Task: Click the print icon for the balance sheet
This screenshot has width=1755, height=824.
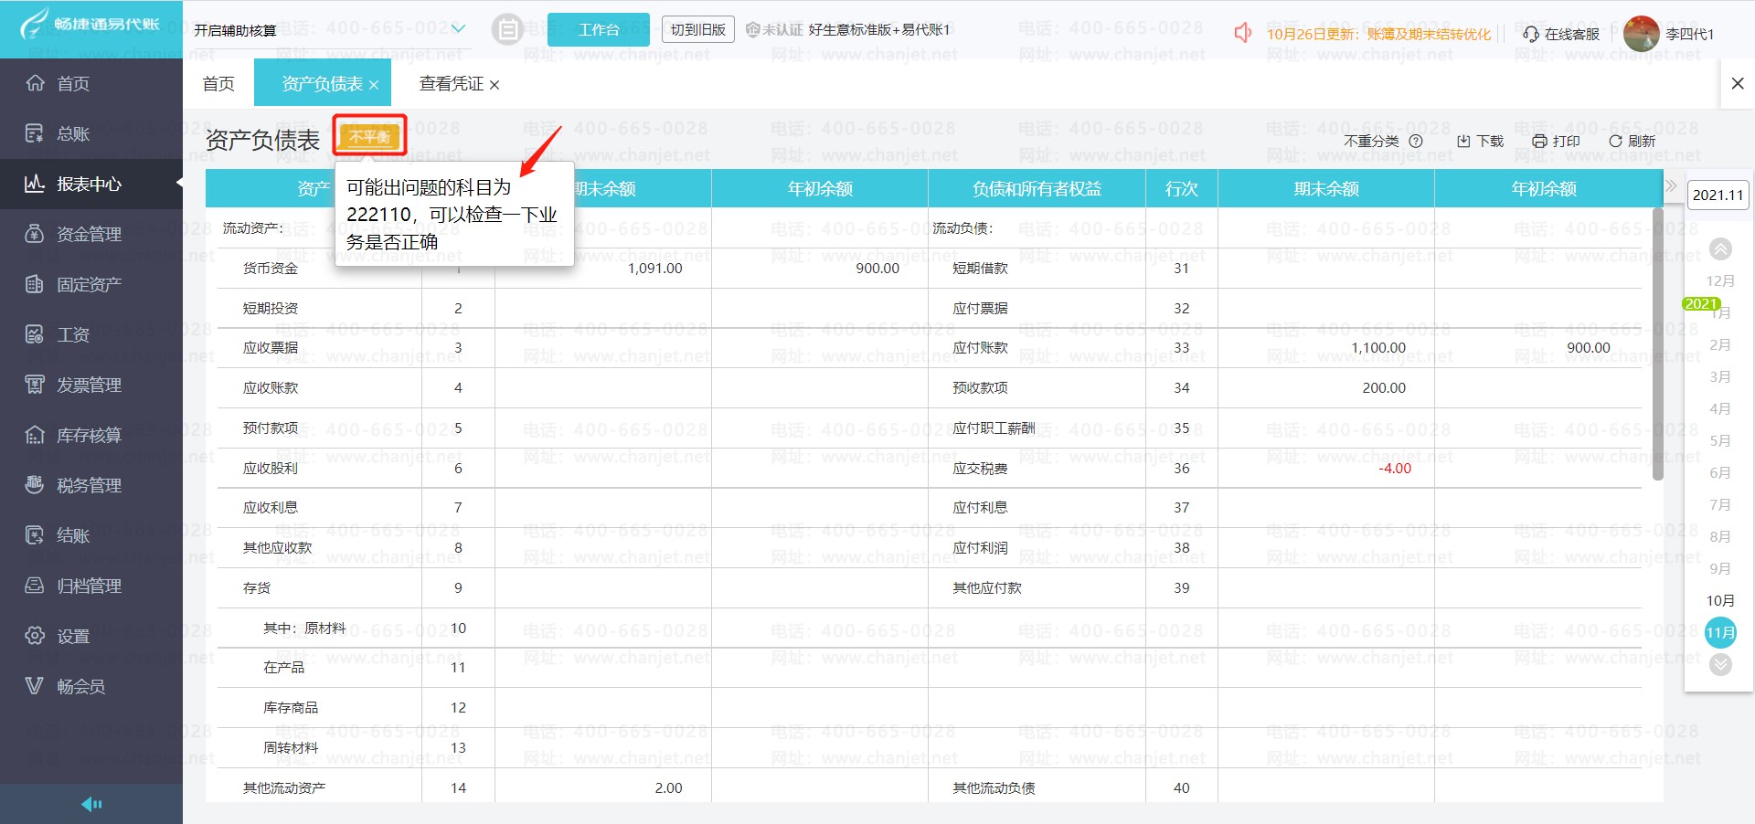Action: pos(1539,142)
